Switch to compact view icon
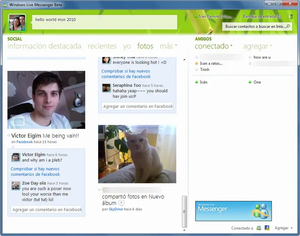Screen dimensions: 300x236 click(x=291, y=17)
